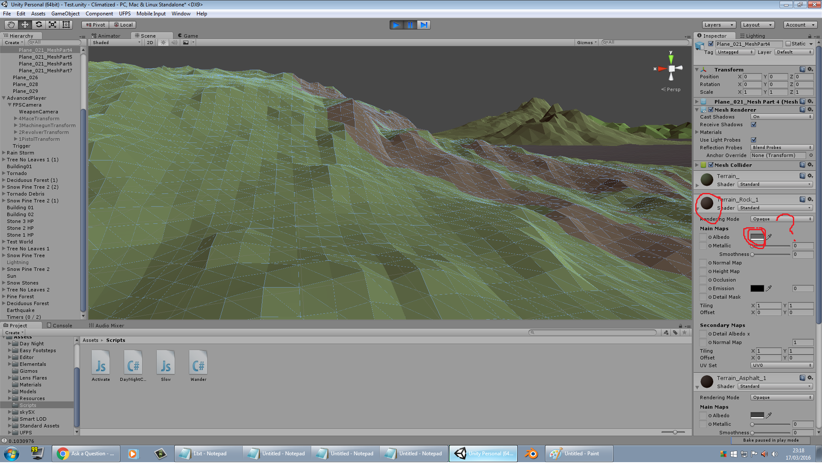Open the UFPS menu
Screen dimensions: 822x466
click(x=125, y=14)
